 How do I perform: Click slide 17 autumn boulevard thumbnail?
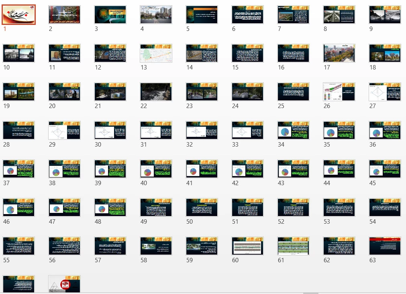point(339,53)
